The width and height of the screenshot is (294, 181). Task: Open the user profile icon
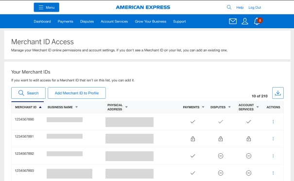pos(245,21)
